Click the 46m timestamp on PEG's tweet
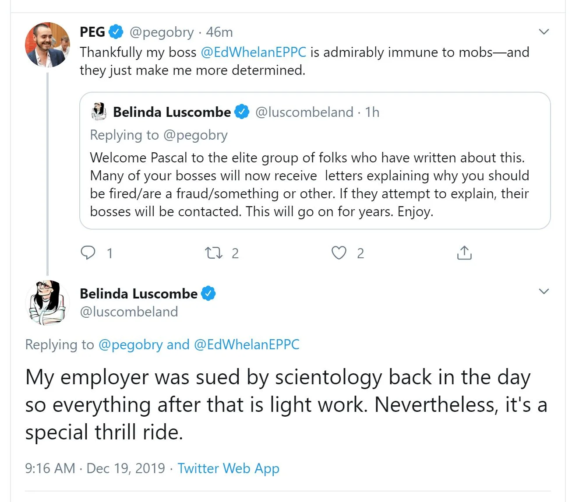 [219, 32]
